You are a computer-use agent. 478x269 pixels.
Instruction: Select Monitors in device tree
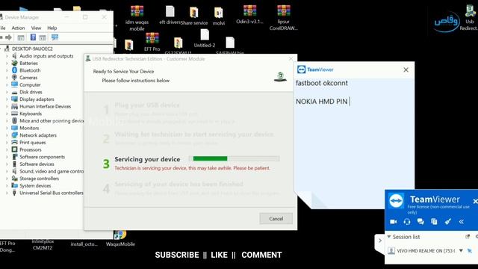[x=29, y=128]
